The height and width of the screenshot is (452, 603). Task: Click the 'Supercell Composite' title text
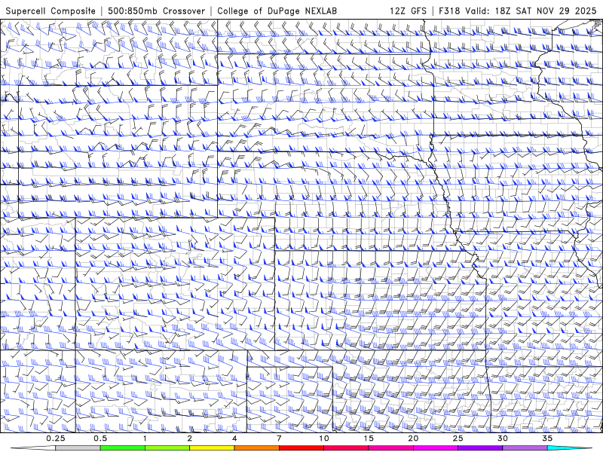(51, 11)
